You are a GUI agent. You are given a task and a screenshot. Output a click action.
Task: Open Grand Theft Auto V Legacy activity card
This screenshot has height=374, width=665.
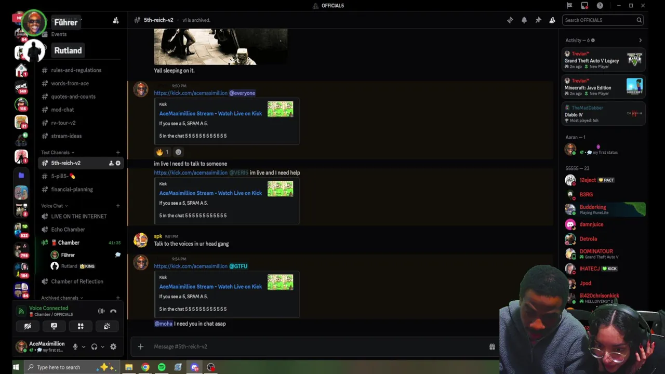[603, 60]
